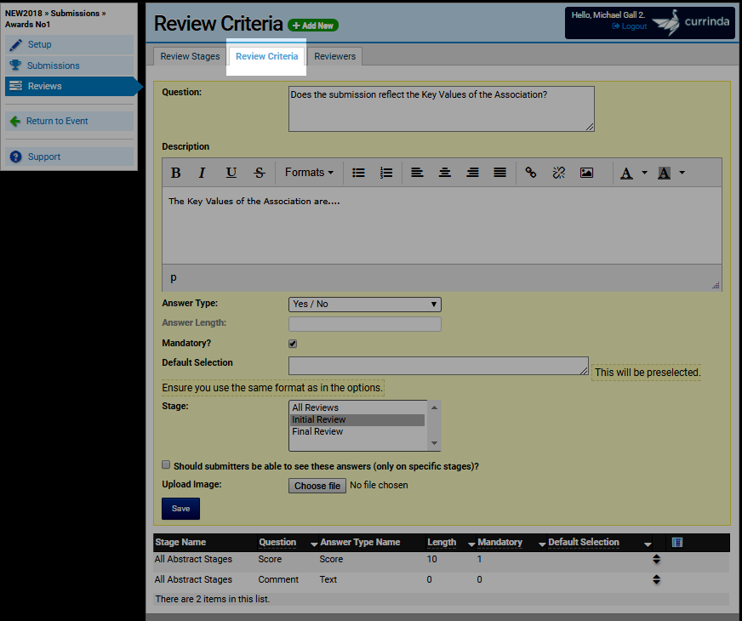Click the Answer Length field
The height and width of the screenshot is (621, 742).
pos(365,324)
